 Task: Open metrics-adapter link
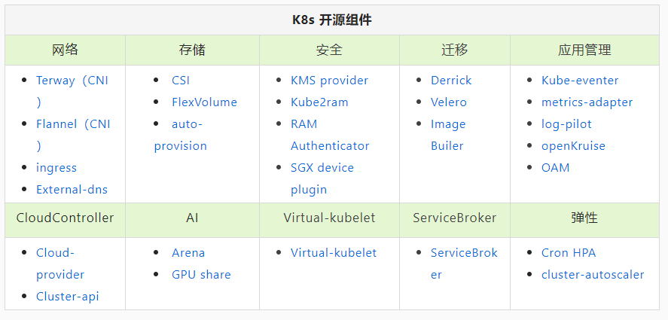[x=587, y=102]
